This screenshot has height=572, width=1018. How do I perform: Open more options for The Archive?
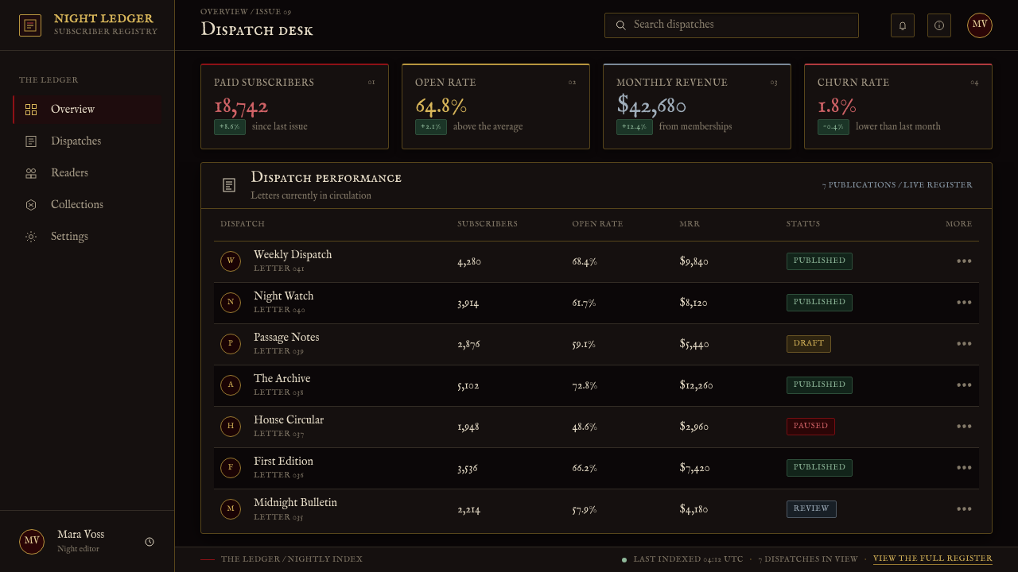[x=965, y=385]
